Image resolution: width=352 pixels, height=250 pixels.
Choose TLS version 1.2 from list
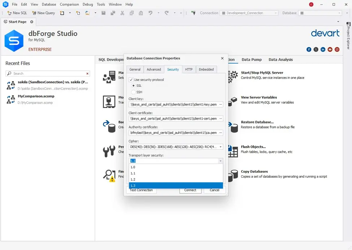pos(176,180)
